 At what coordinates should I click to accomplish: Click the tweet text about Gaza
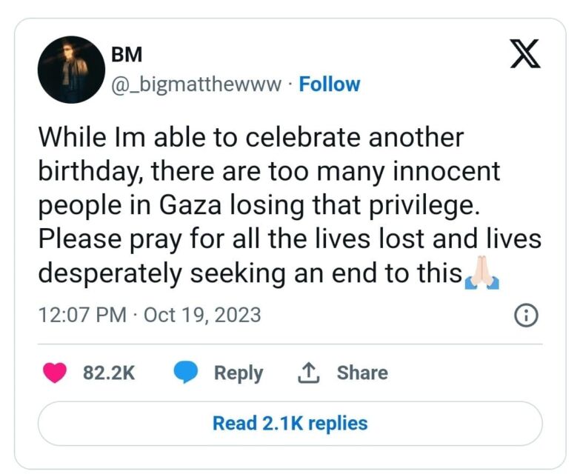coord(290,205)
